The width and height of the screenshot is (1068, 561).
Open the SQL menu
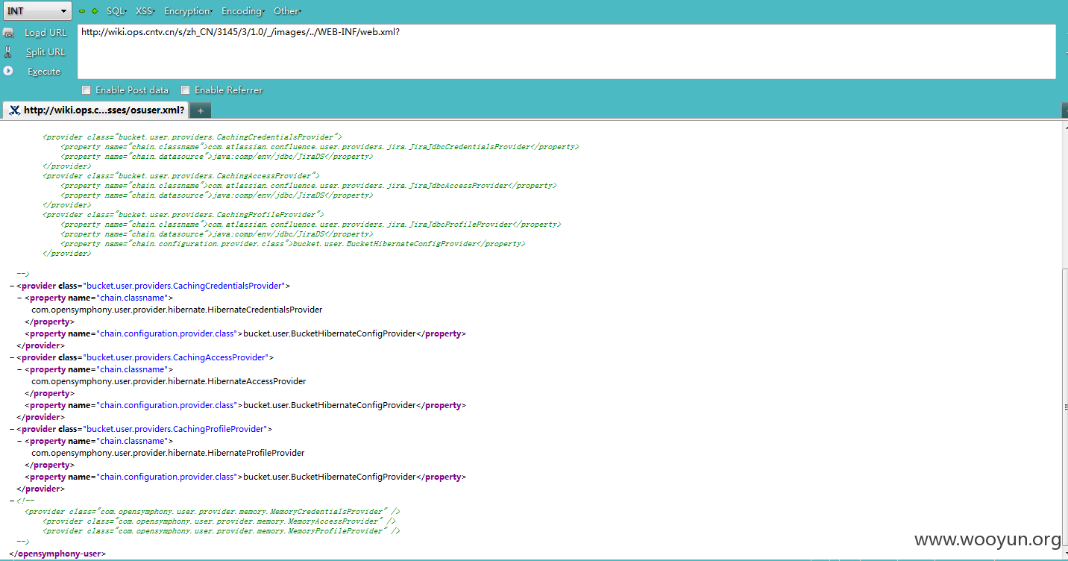coord(116,11)
